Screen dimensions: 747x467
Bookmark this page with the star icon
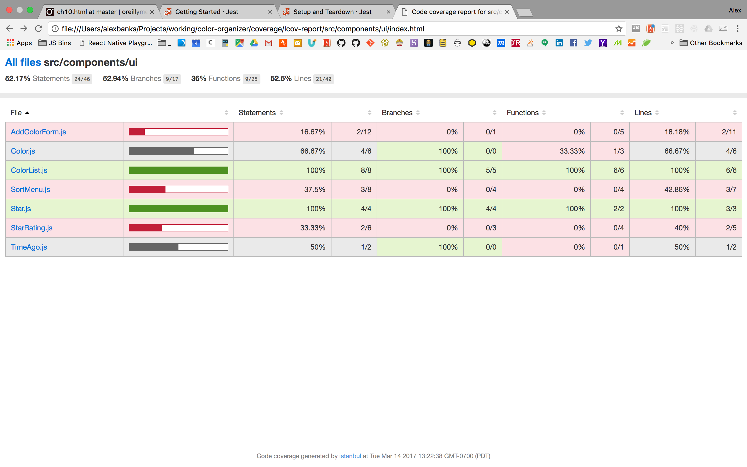(618, 29)
